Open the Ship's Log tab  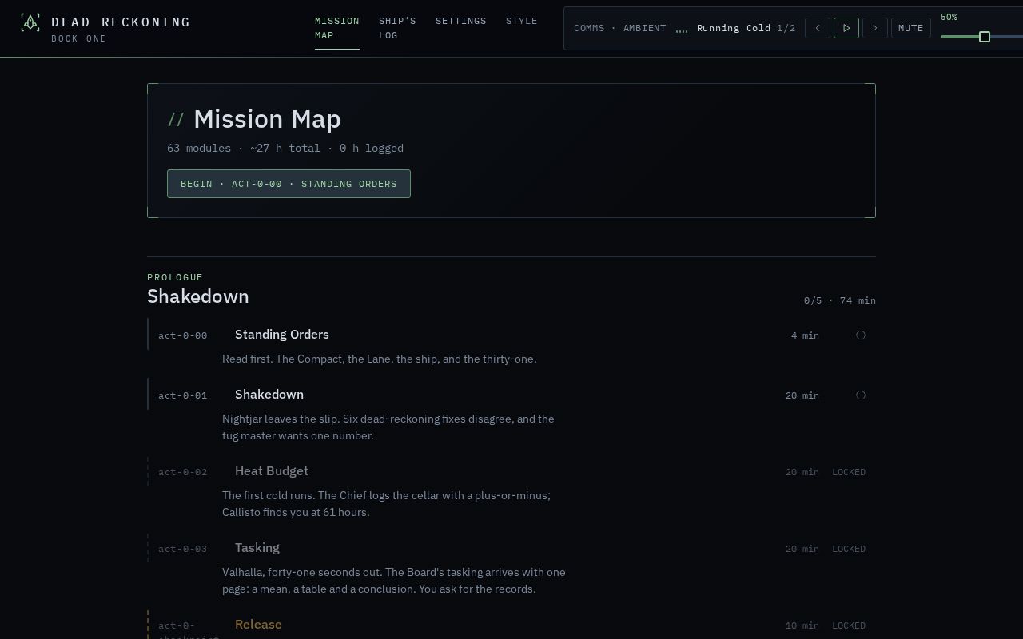397,28
